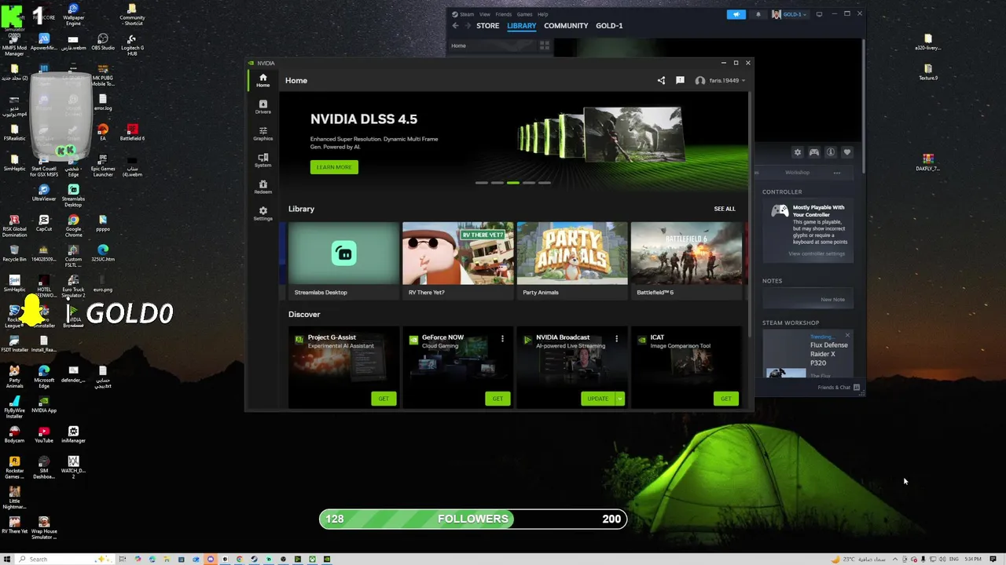Open Drivers in NVIDIA app sidebar
The height and width of the screenshot is (565, 1006).
pyautogui.click(x=263, y=107)
